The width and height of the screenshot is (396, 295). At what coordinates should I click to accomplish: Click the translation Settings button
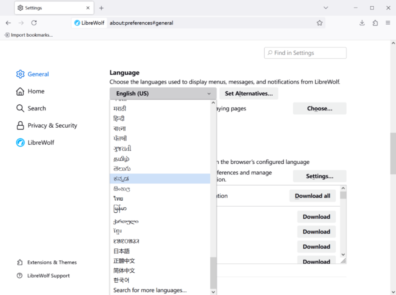click(319, 176)
